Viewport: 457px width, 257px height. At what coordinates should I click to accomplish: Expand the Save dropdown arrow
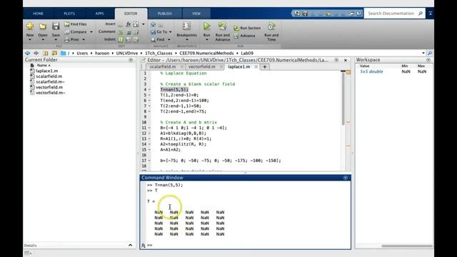pyautogui.click(x=56, y=40)
